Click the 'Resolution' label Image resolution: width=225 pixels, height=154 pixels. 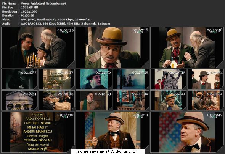10,11
